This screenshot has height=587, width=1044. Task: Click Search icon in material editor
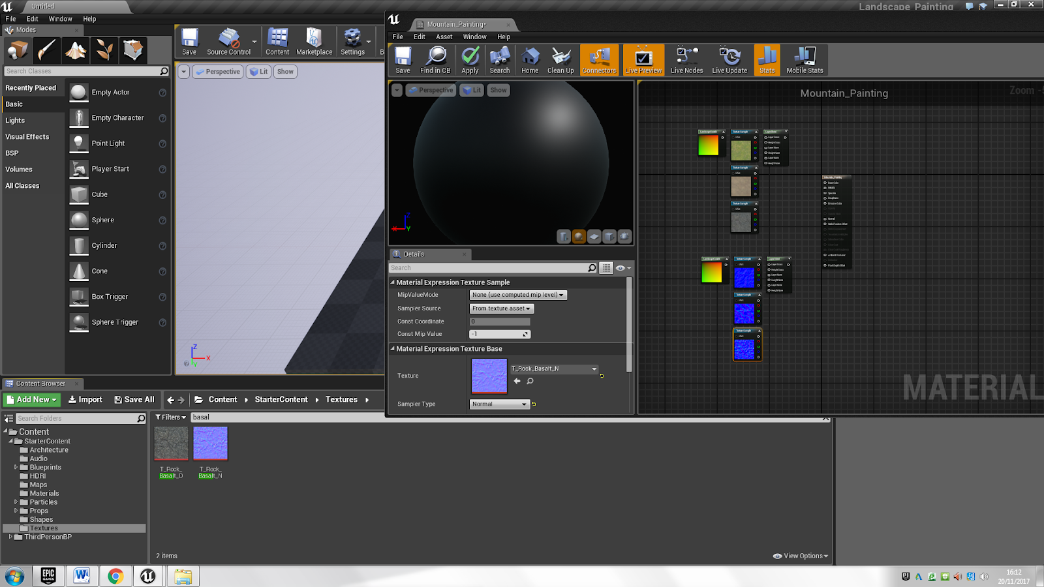[x=500, y=61]
